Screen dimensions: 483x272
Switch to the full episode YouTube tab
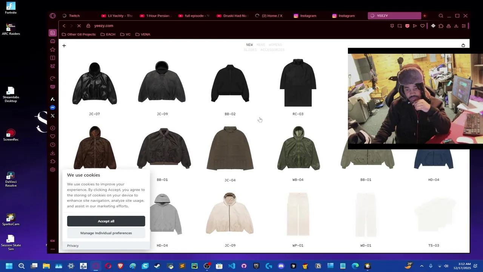coord(194,15)
